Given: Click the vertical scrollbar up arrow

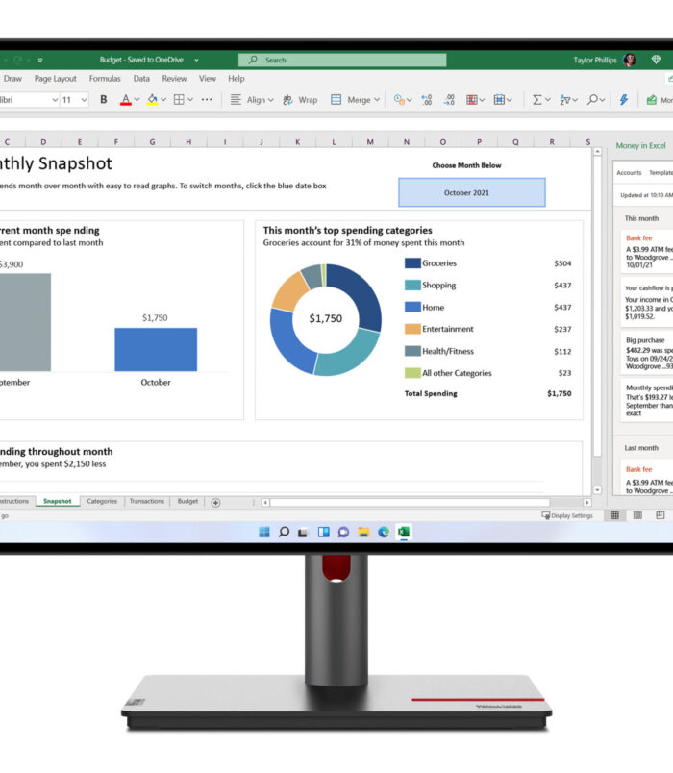Looking at the screenshot, I should 598,152.
